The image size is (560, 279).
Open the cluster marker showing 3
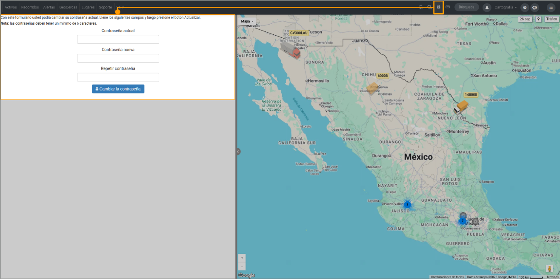pos(407,205)
